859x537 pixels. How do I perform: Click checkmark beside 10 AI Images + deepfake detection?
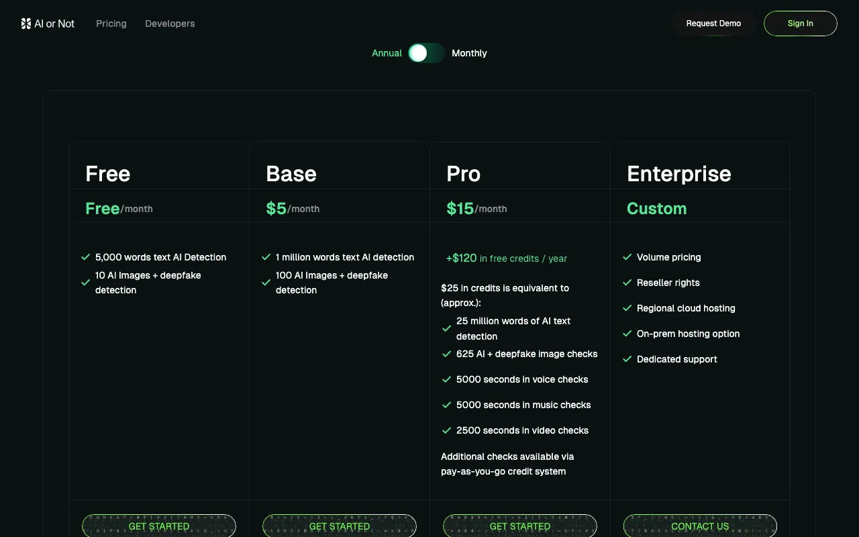tap(86, 283)
